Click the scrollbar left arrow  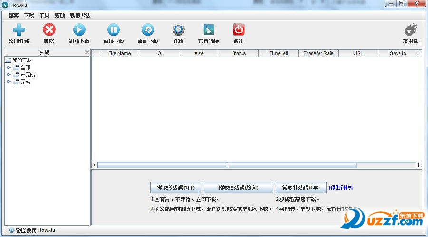click(95, 165)
